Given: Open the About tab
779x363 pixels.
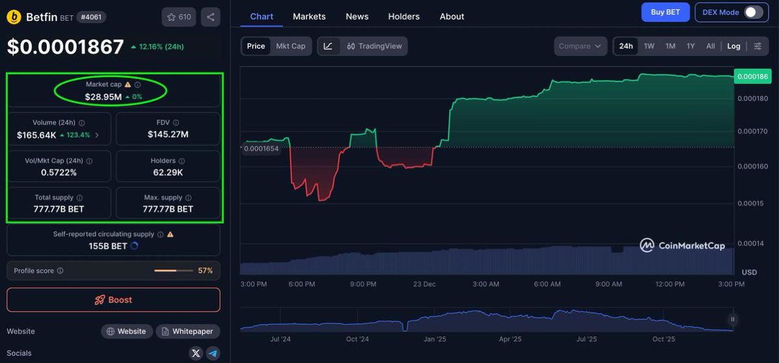Looking at the screenshot, I should pyautogui.click(x=452, y=16).
